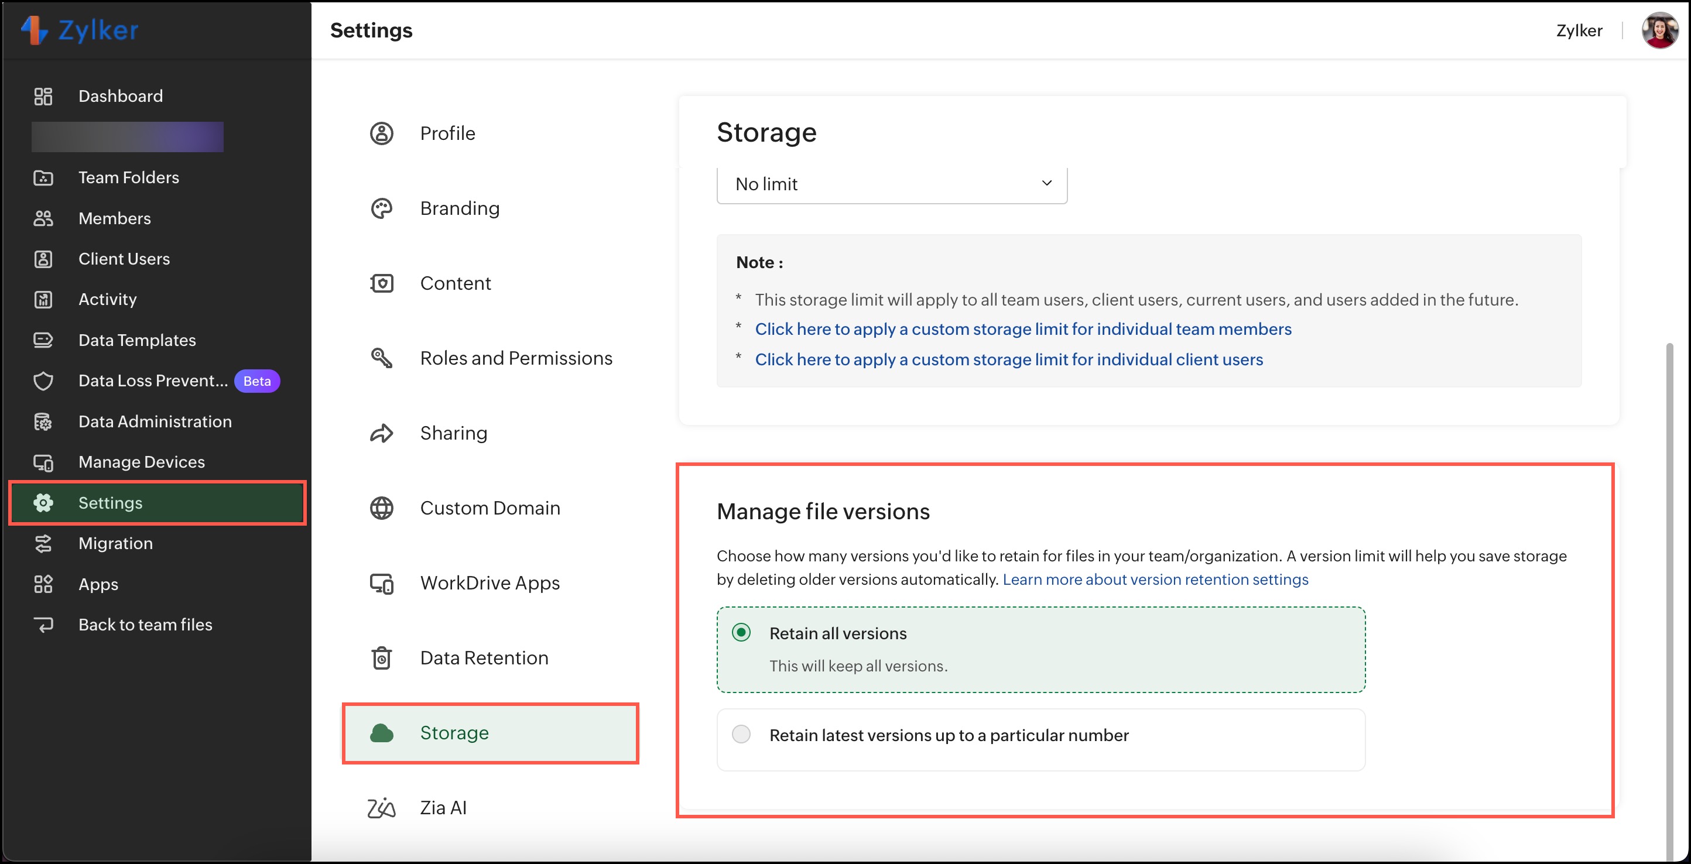1691x864 pixels.
Task: Click the Data Templates icon
Action: click(43, 341)
